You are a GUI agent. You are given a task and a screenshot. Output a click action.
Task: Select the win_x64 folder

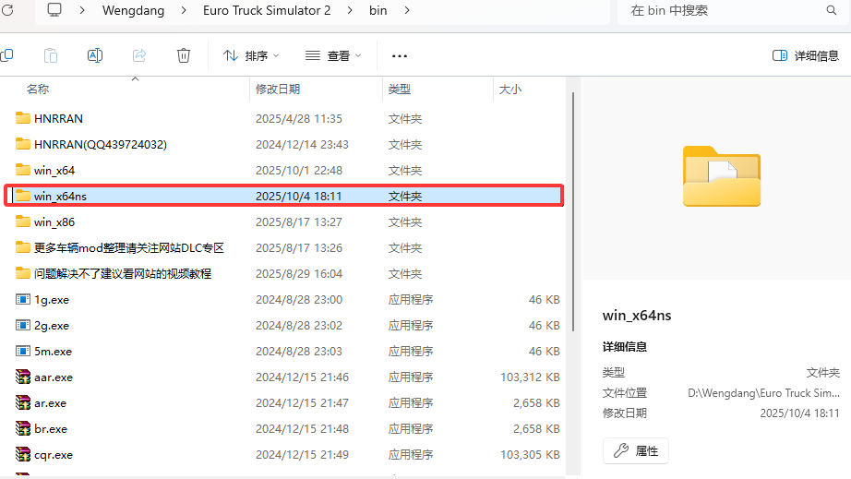tap(54, 171)
